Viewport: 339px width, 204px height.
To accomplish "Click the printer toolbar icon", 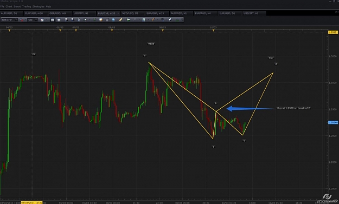I will point(107,20).
